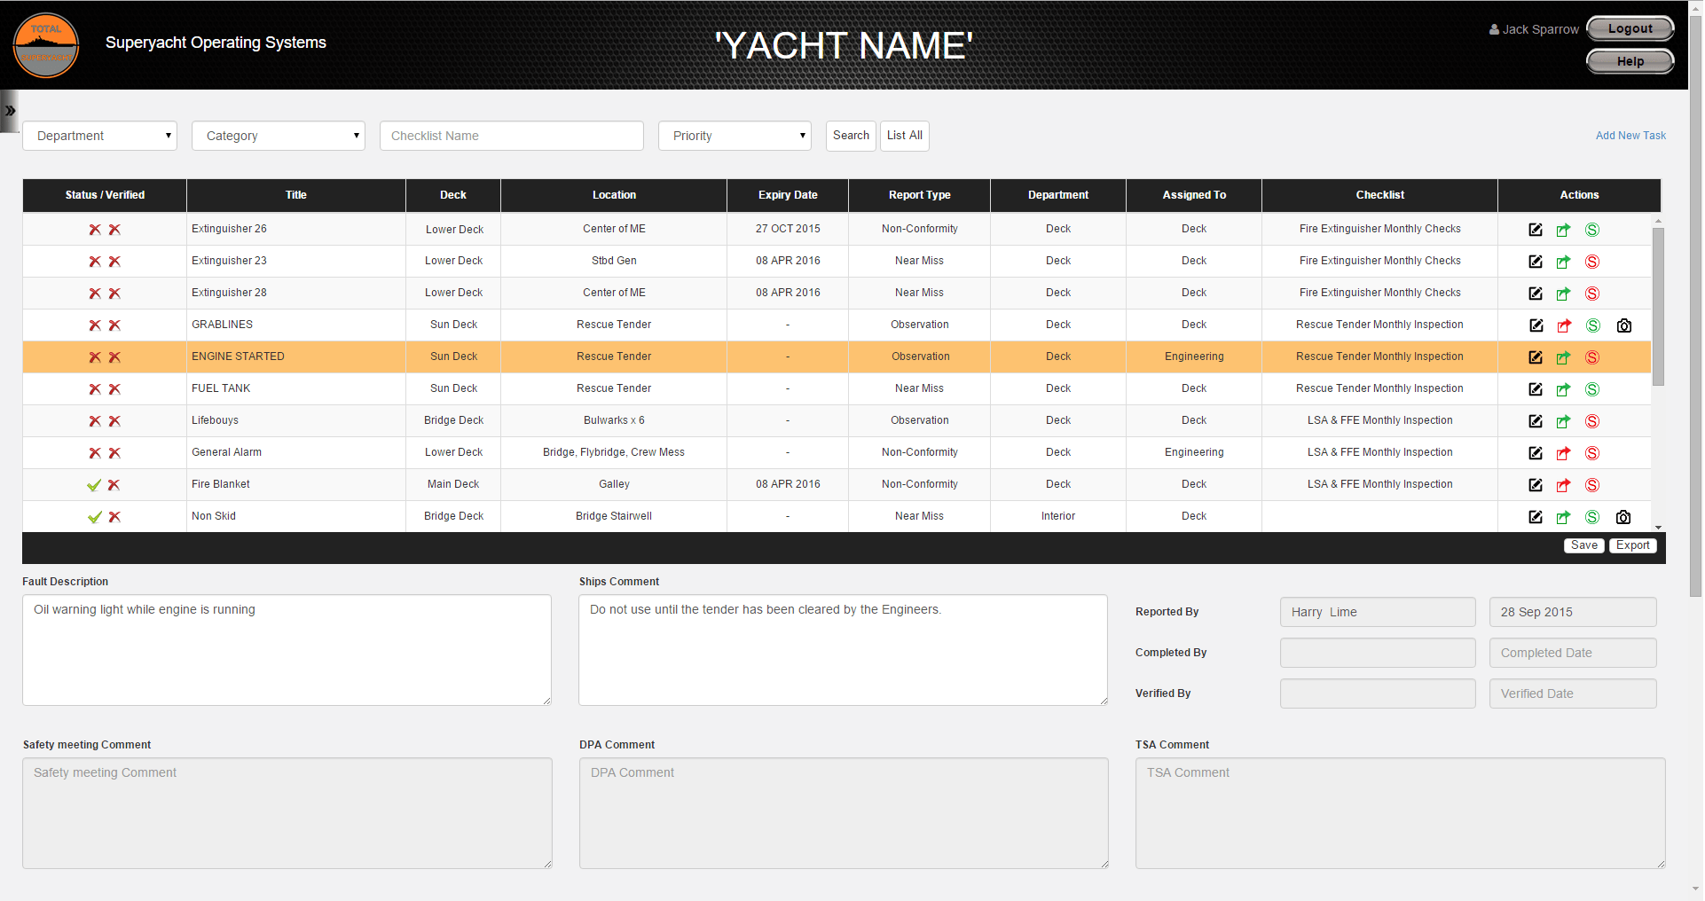Click the Completed Date field
The image size is (1705, 901).
(1573, 653)
